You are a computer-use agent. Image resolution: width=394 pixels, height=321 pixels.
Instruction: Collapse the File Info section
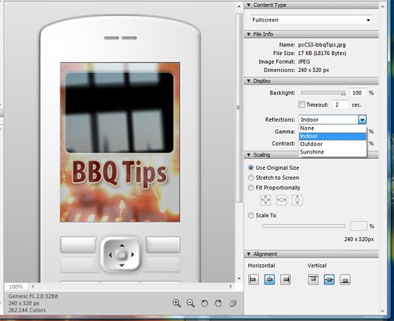tap(249, 34)
